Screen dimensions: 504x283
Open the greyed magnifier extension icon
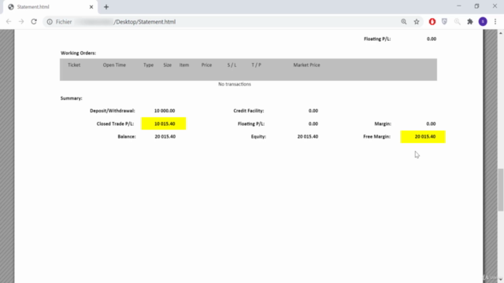point(457,22)
